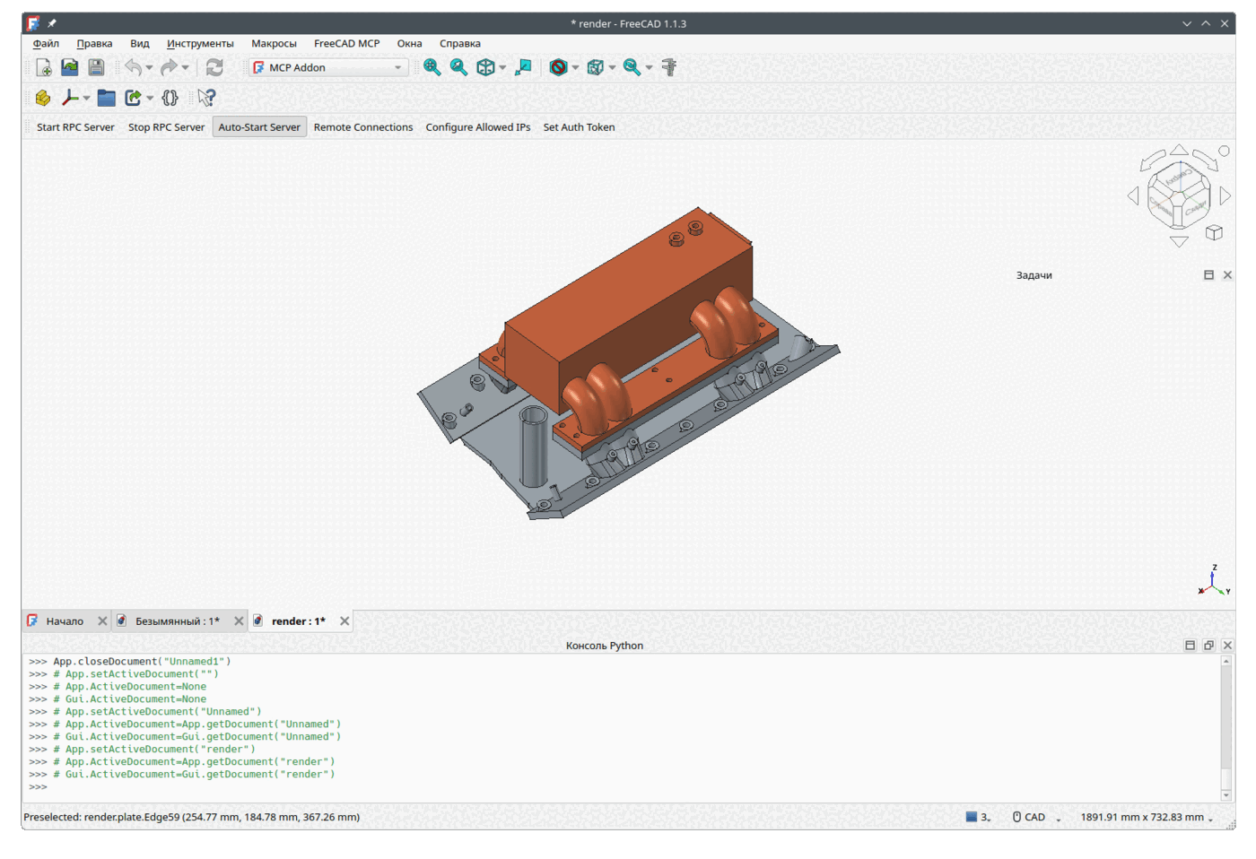Expand the draw style dropdown arrow
1256x859 pixels.
[575, 67]
